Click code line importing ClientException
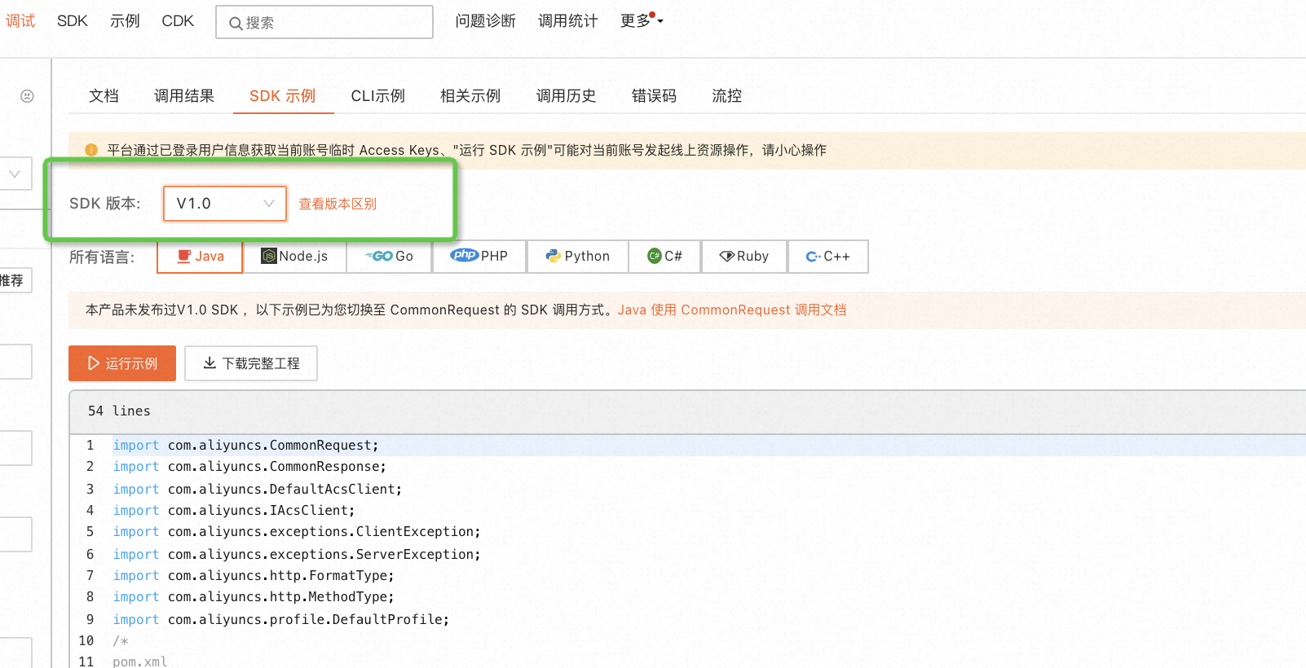This screenshot has width=1306, height=668. tap(297, 532)
